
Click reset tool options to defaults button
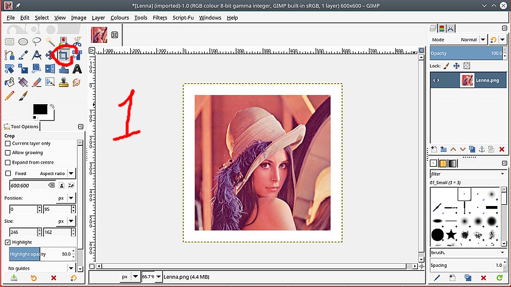tap(73, 277)
